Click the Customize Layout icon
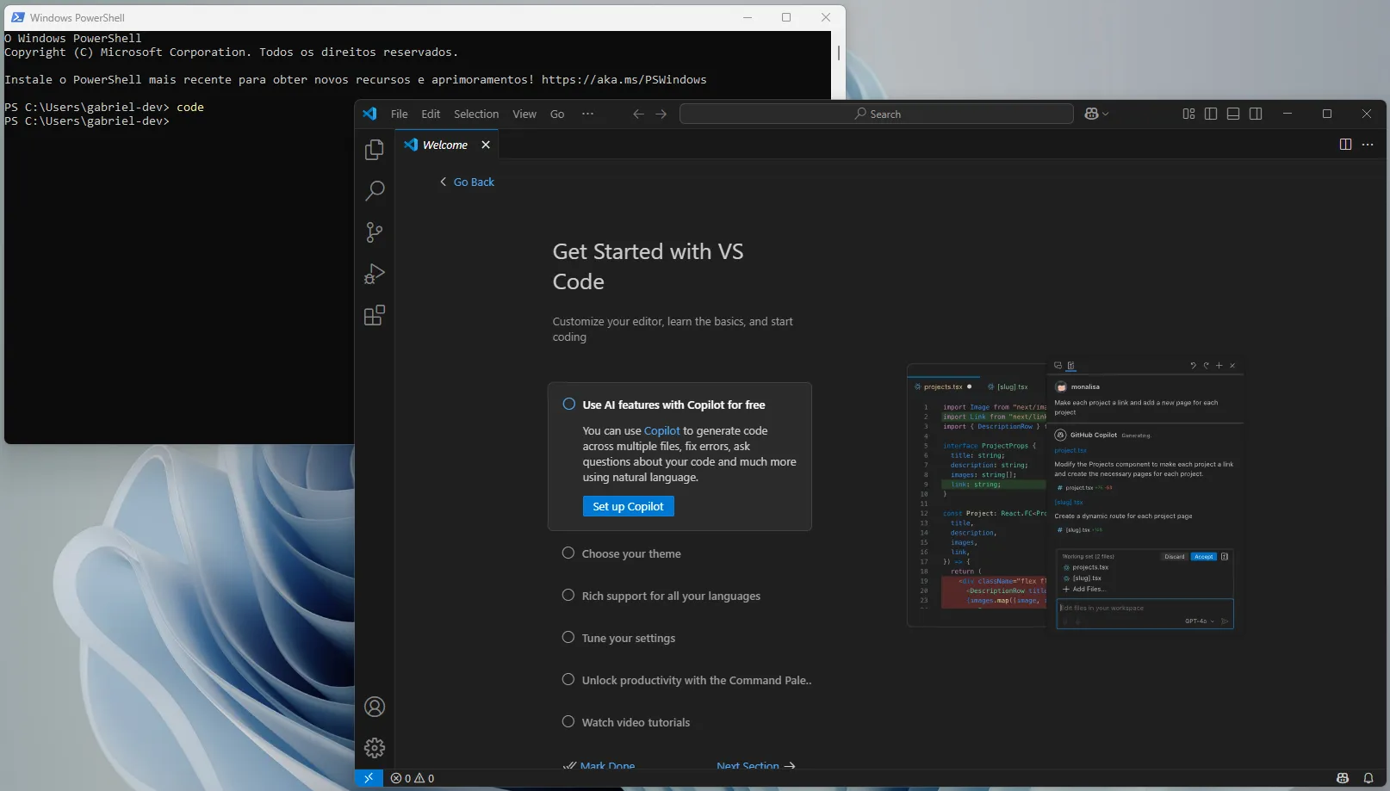The width and height of the screenshot is (1390, 791). pos(1188,114)
